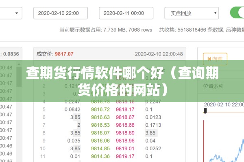The height and width of the screenshot is (162, 244).
Task: Click bid amount 0.01 in row 11
Action: point(75,156)
